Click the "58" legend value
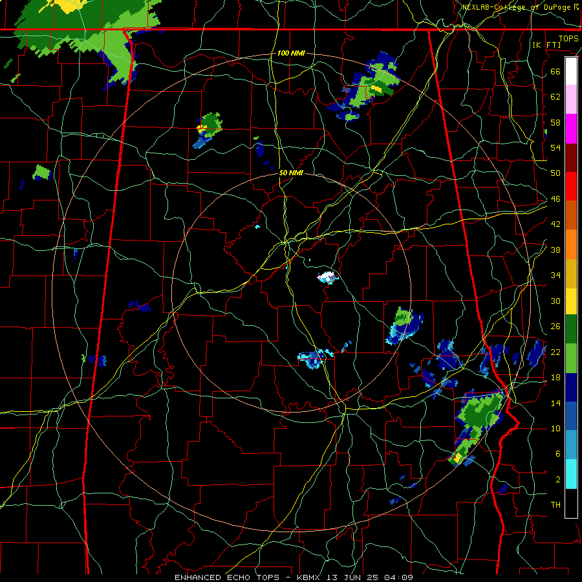Viewport: 582px width, 582px height. click(x=555, y=122)
